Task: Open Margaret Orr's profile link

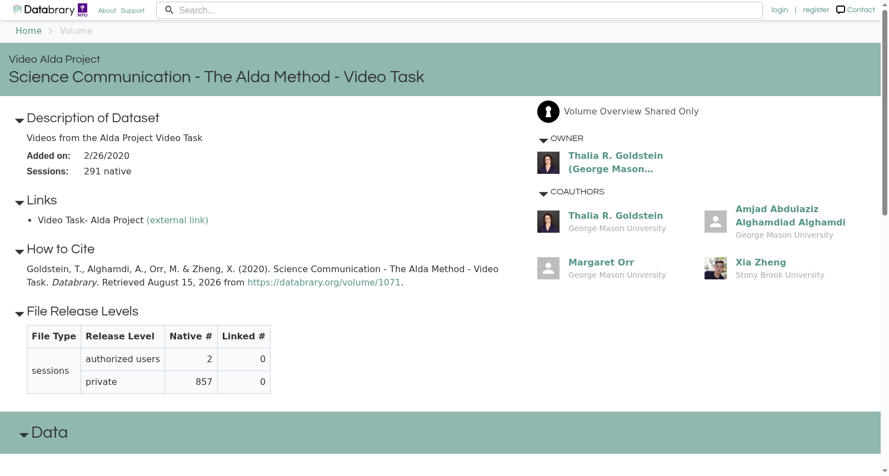Action: pyautogui.click(x=601, y=263)
